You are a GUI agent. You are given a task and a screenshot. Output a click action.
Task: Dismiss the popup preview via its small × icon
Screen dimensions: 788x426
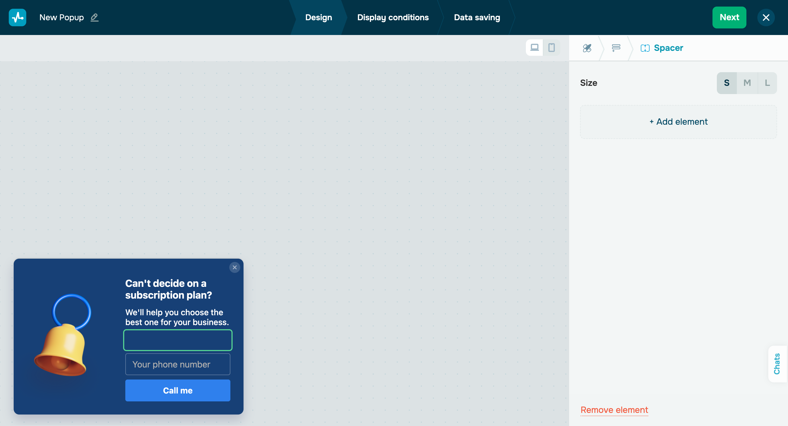coord(235,267)
